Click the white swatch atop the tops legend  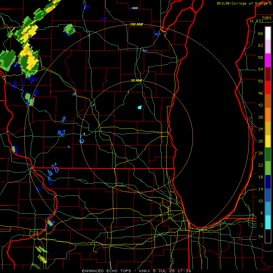click(x=268, y=33)
